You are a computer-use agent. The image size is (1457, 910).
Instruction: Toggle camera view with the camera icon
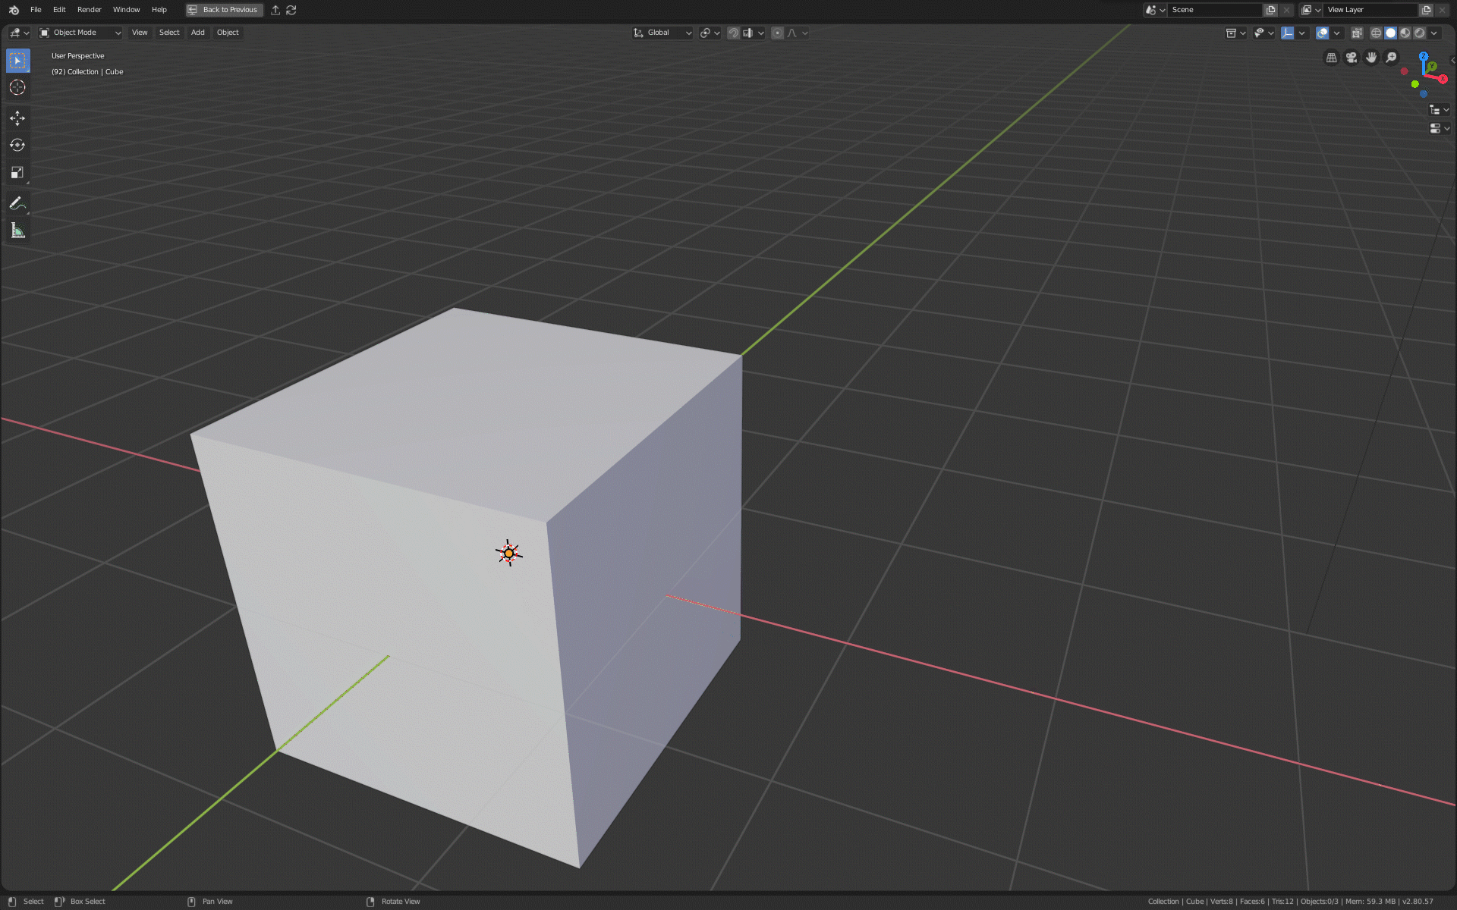click(1352, 58)
